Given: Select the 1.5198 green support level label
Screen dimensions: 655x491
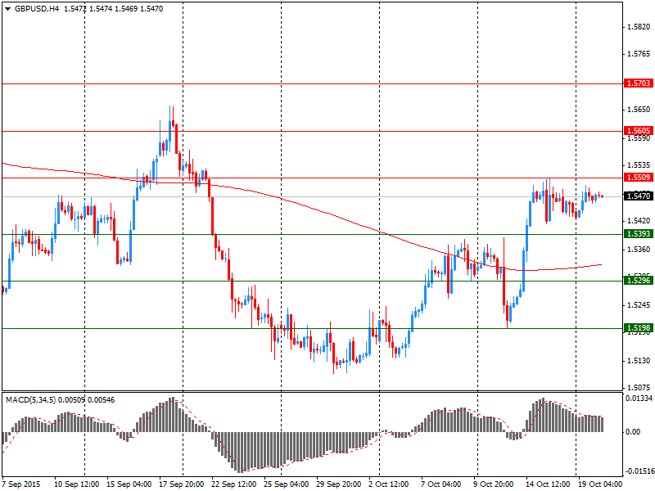Looking at the screenshot, I should (639, 328).
